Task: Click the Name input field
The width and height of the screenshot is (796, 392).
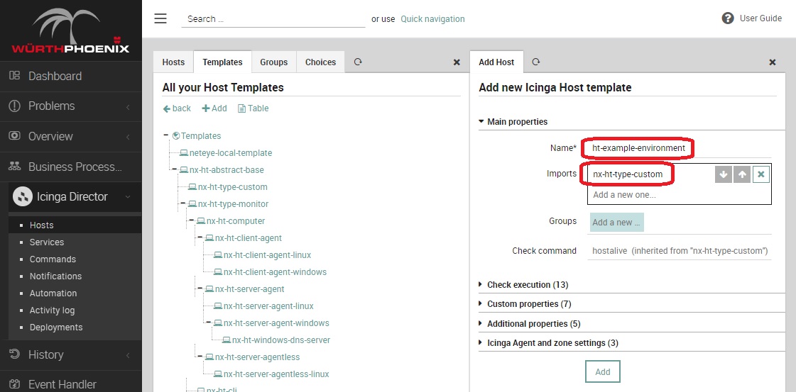Action: pyautogui.click(x=638, y=148)
